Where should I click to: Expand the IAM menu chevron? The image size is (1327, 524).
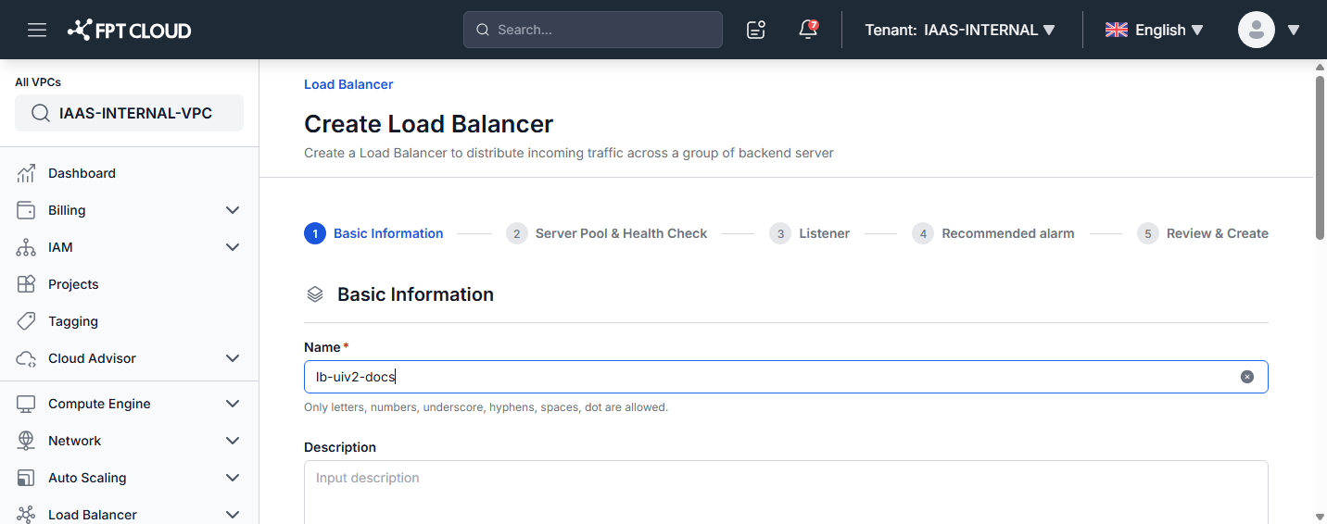233,247
